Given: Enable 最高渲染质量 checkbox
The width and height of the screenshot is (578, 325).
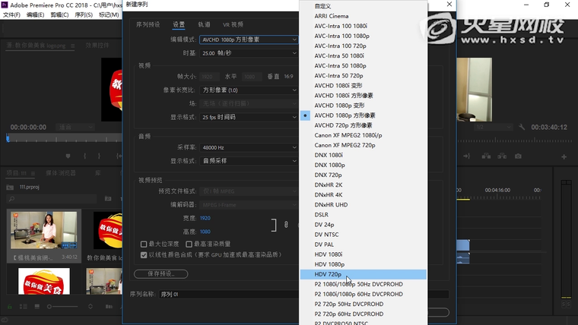Looking at the screenshot, I should pos(189,244).
